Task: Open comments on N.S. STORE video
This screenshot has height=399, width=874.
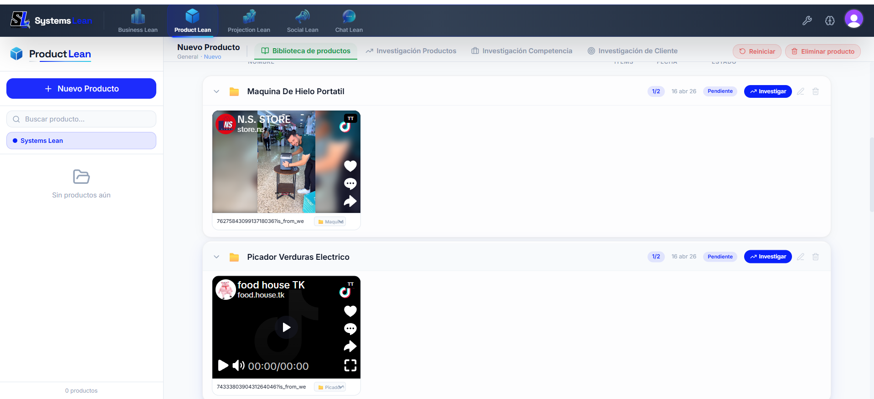Action: coord(350,183)
